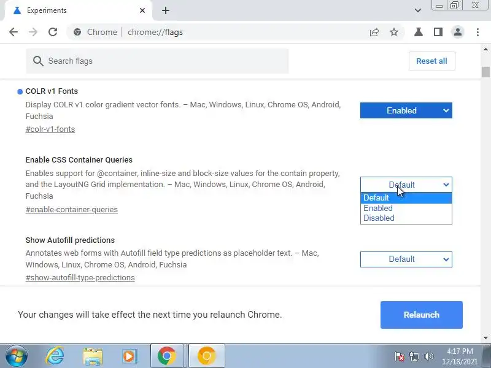Click the forward navigation arrow

33,32
